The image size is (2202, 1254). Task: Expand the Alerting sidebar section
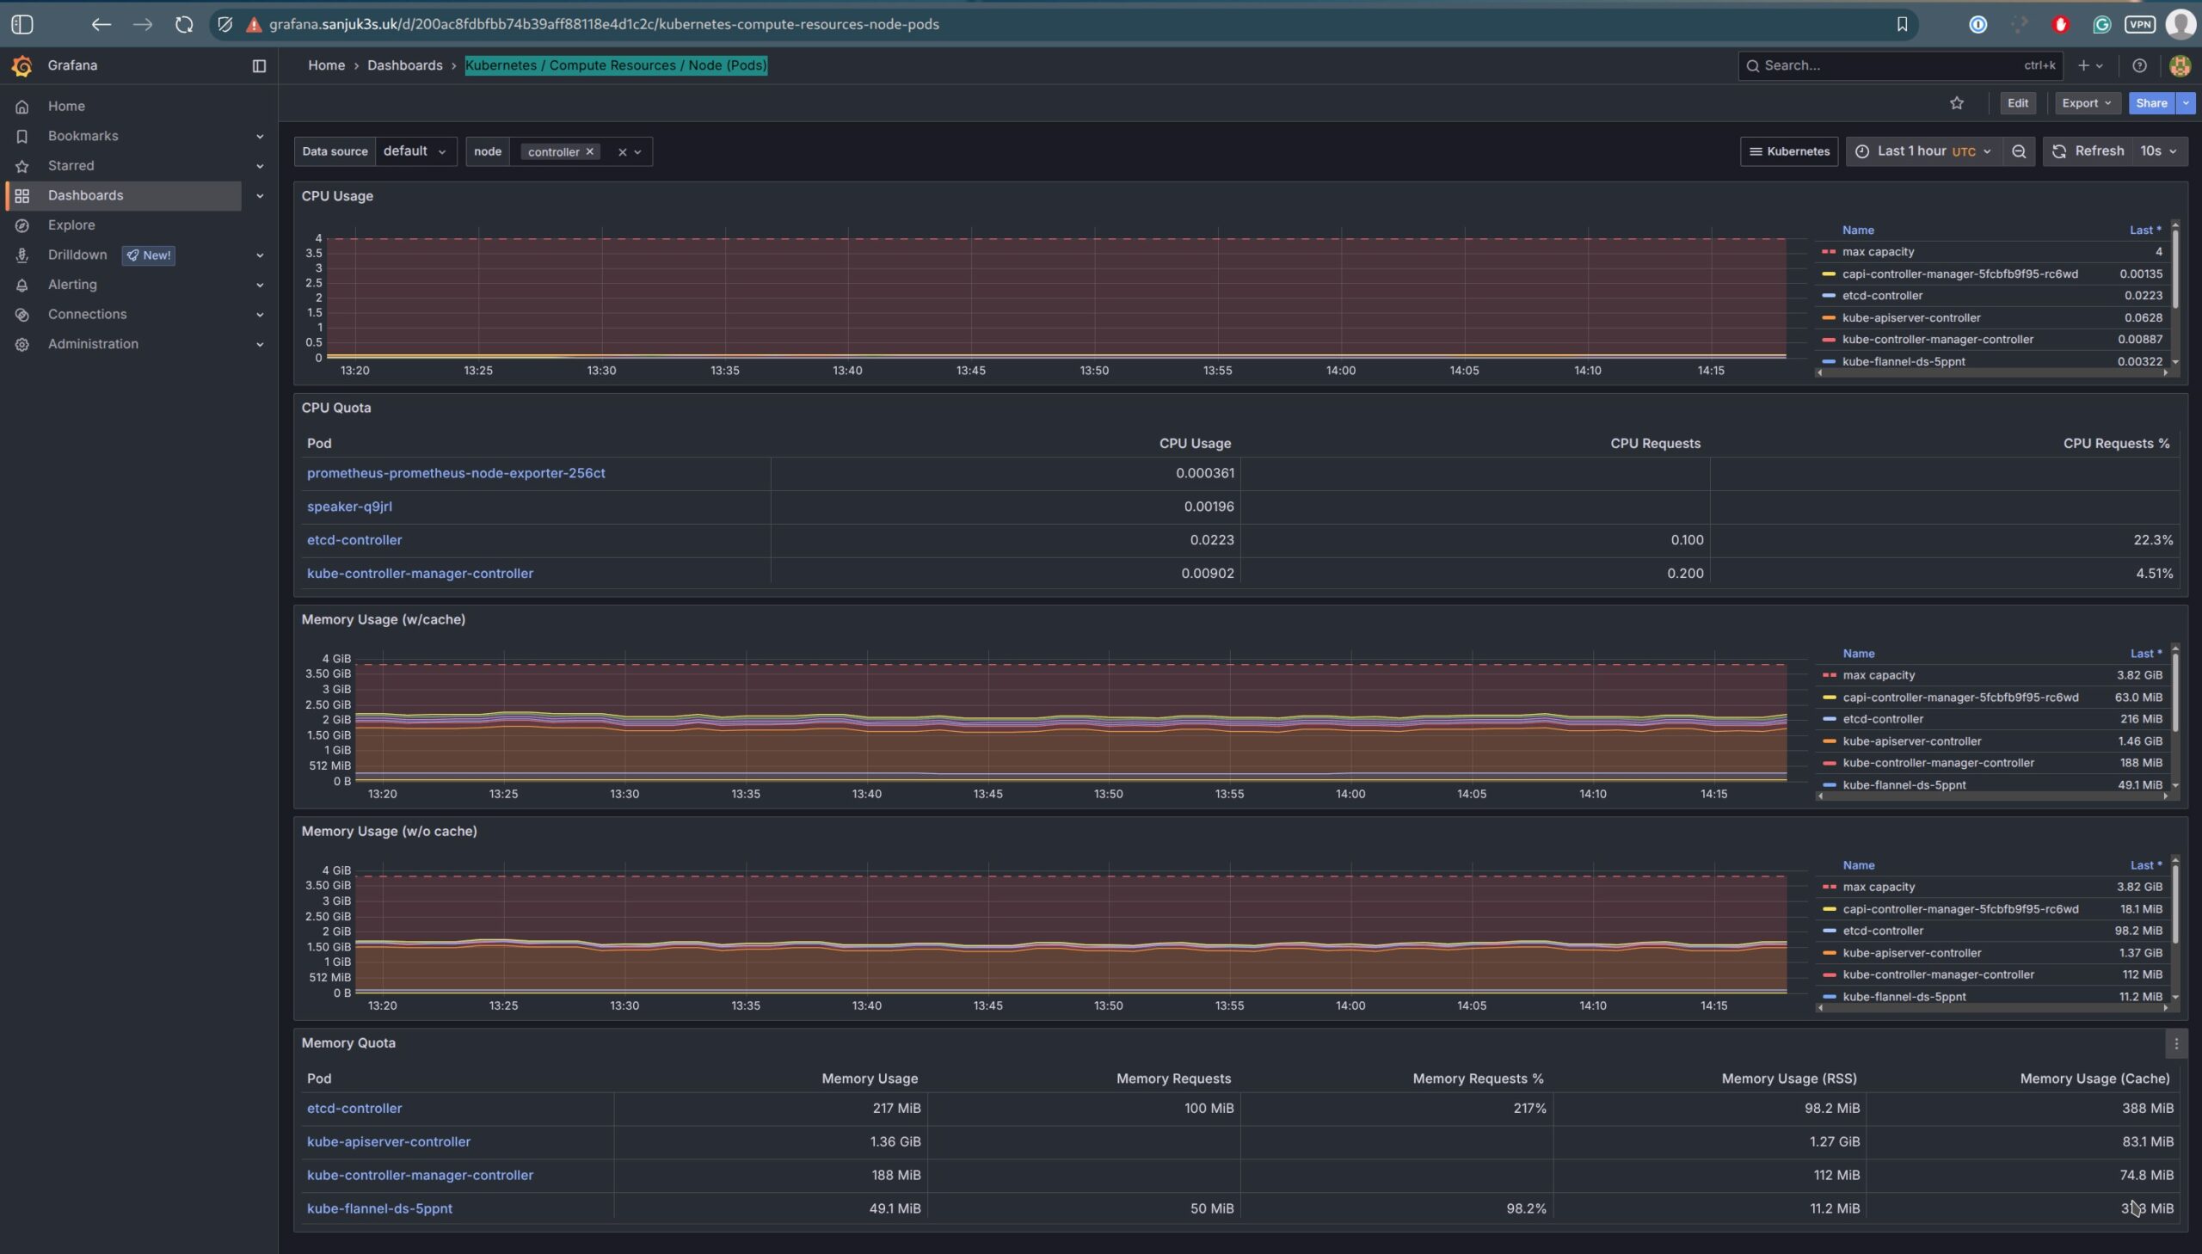[x=259, y=285]
